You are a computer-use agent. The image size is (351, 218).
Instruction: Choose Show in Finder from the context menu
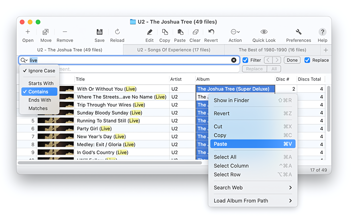pos(231,100)
